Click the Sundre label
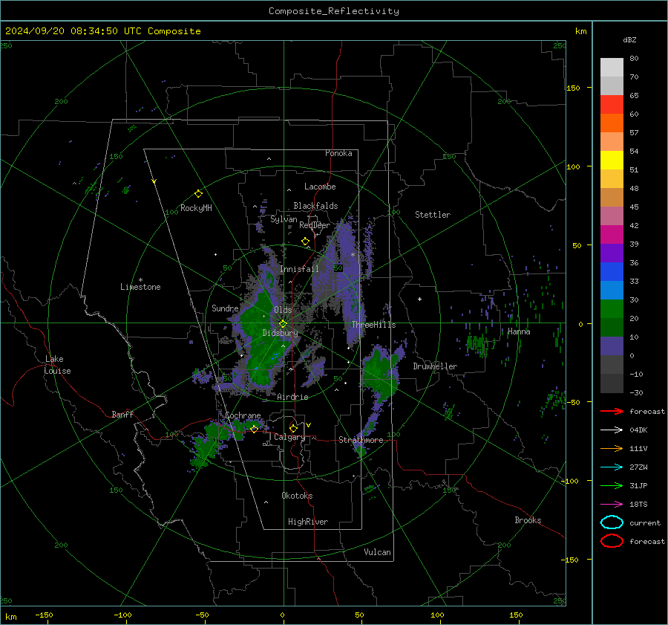Image resolution: width=668 pixels, height=625 pixels. [225, 308]
